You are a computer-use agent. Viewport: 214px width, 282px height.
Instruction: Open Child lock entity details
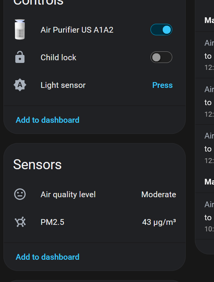(59, 58)
